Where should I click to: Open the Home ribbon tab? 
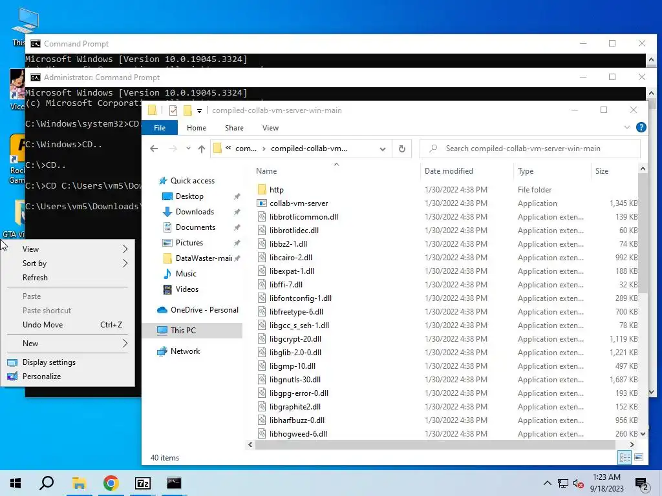(197, 128)
